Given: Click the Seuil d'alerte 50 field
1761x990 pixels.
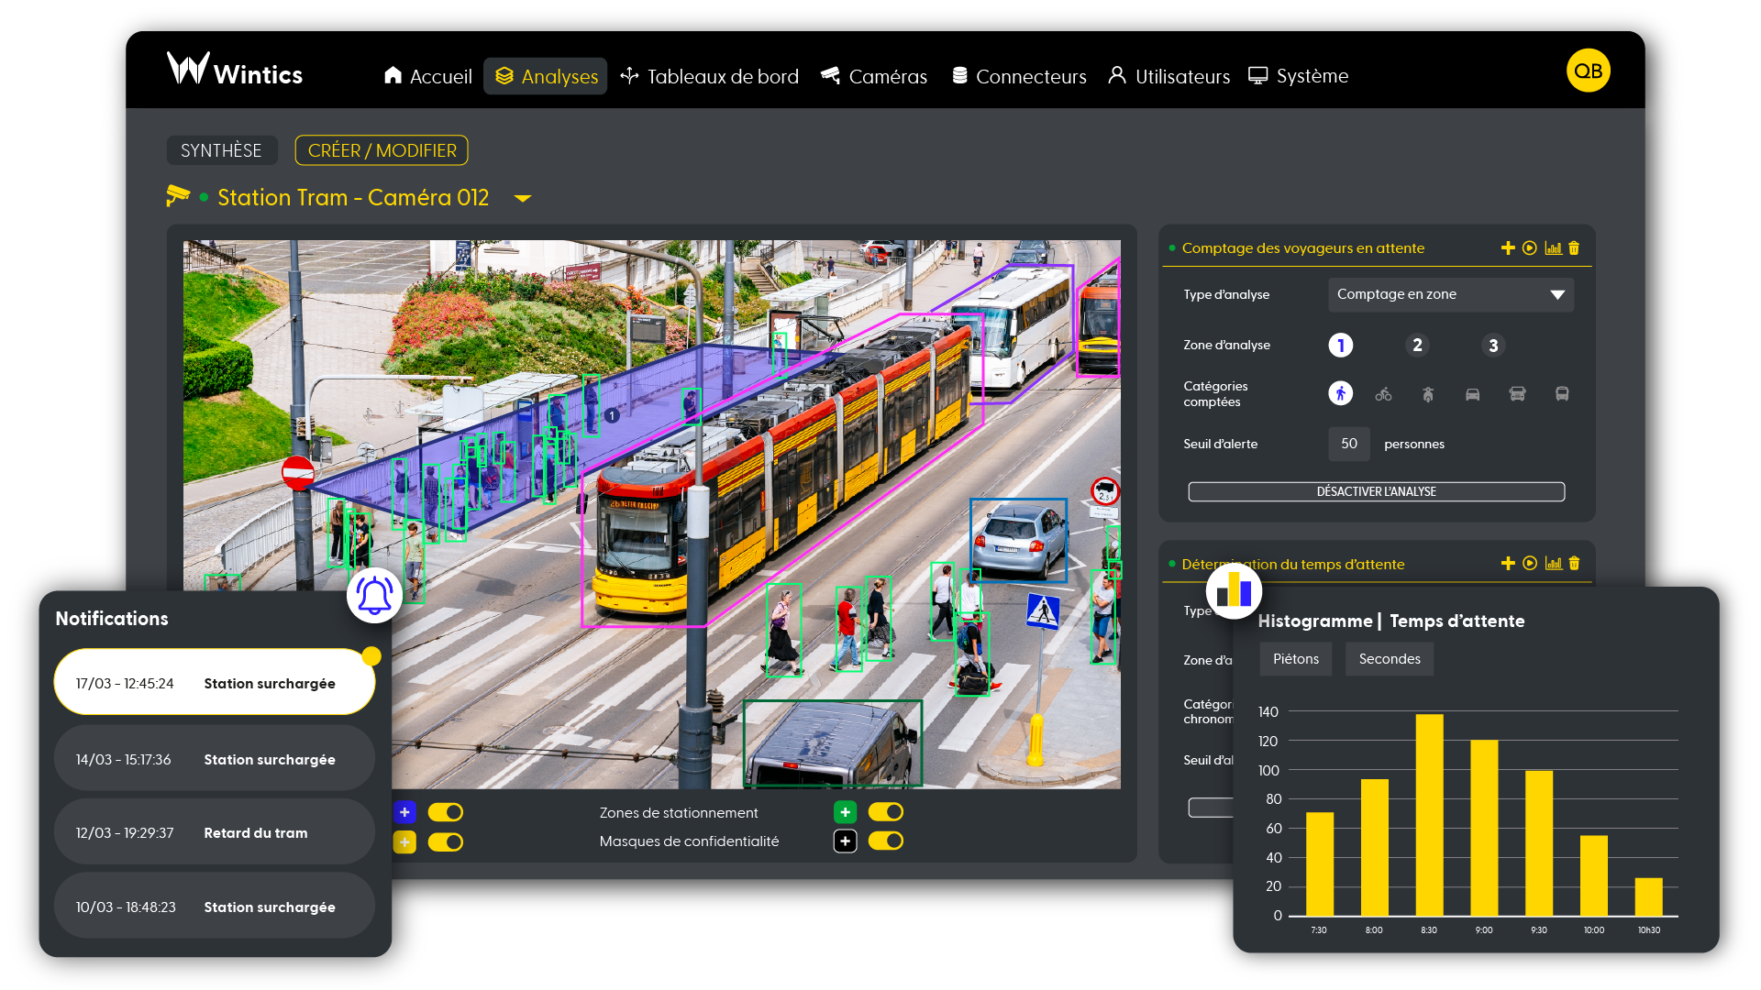Looking at the screenshot, I should pyautogui.click(x=1348, y=444).
